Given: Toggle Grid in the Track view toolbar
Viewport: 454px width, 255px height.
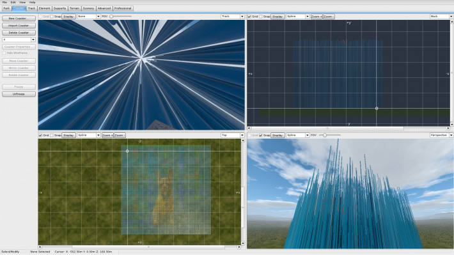Looking at the screenshot, I should point(40,17).
